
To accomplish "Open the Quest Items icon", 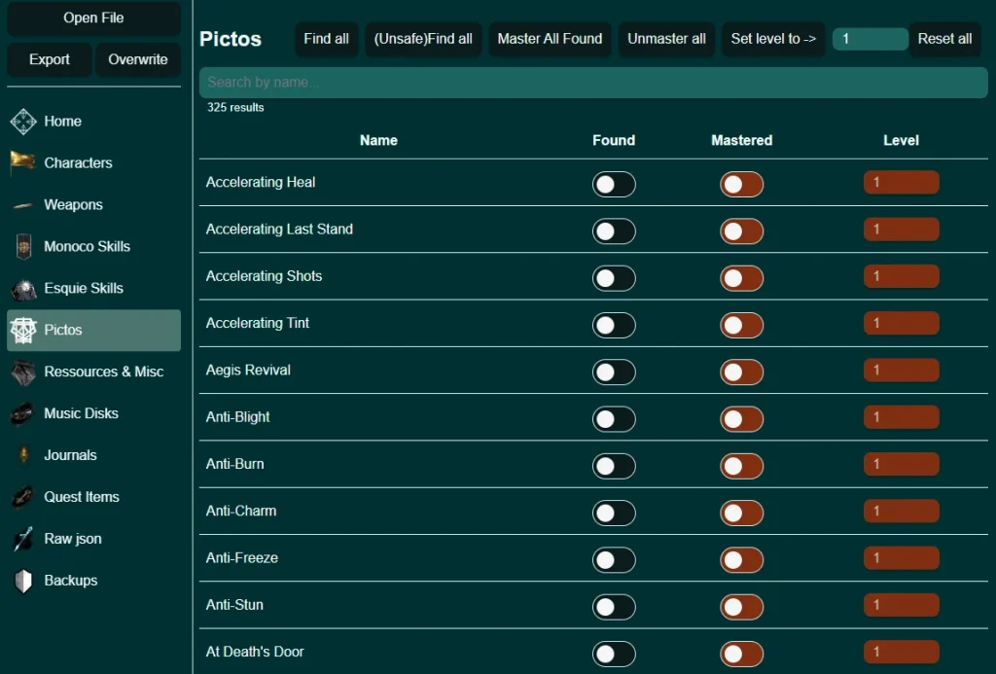I will click(23, 498).
